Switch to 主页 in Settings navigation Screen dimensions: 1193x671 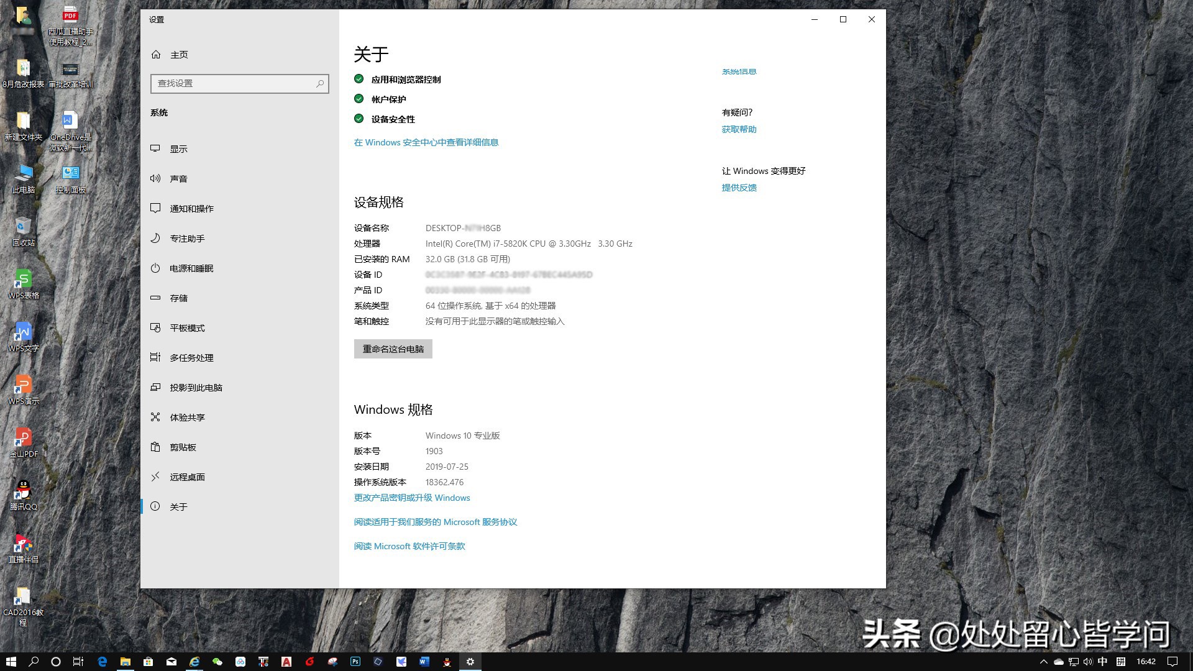[x=179, y=55]
